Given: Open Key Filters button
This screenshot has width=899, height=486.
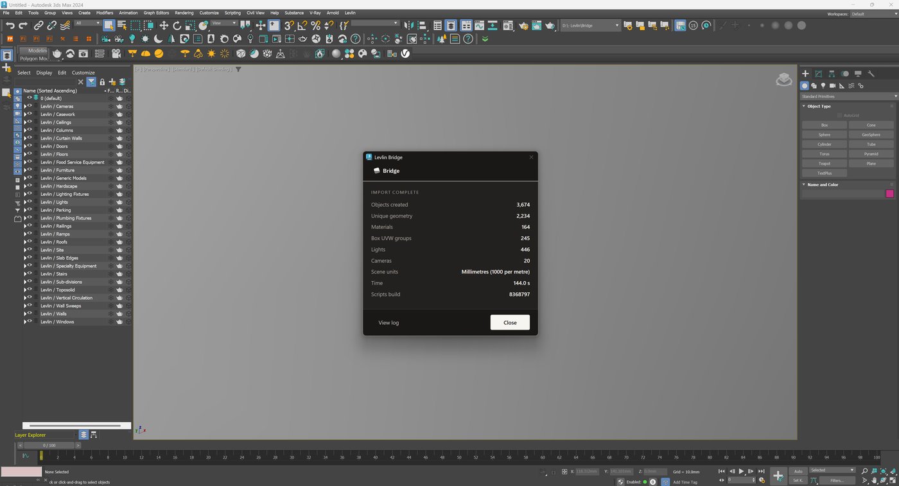Looking at the screenshot, I should pos(837,480).
